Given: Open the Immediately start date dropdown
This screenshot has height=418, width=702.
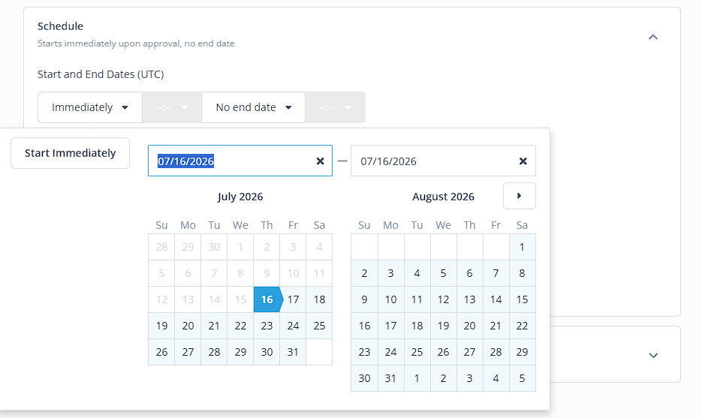Looking at the screenshot, I should click(x=90, y=107).
